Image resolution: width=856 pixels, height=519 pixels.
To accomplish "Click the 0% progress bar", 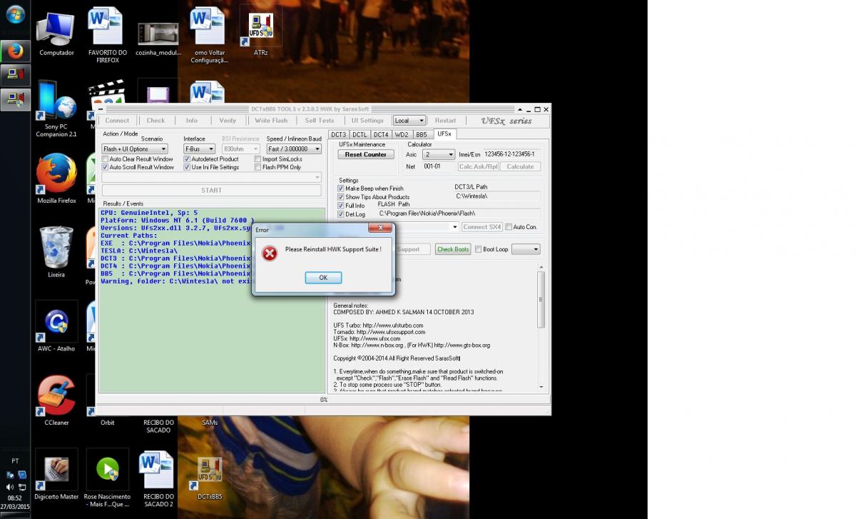I will coord(323,400).
